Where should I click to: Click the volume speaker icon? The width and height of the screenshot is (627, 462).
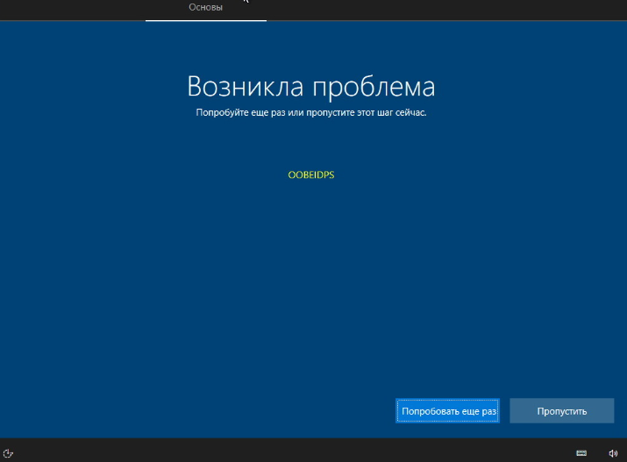point(613,453)
